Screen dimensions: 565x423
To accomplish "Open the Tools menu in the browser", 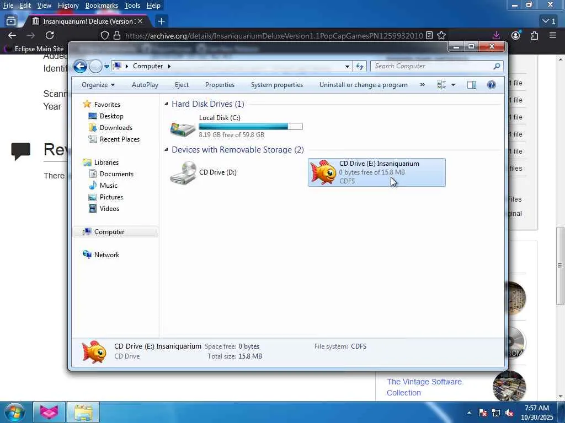I will (x=132, y=6).
